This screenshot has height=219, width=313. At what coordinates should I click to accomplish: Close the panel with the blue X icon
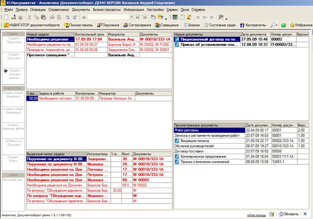coord(305,214)
